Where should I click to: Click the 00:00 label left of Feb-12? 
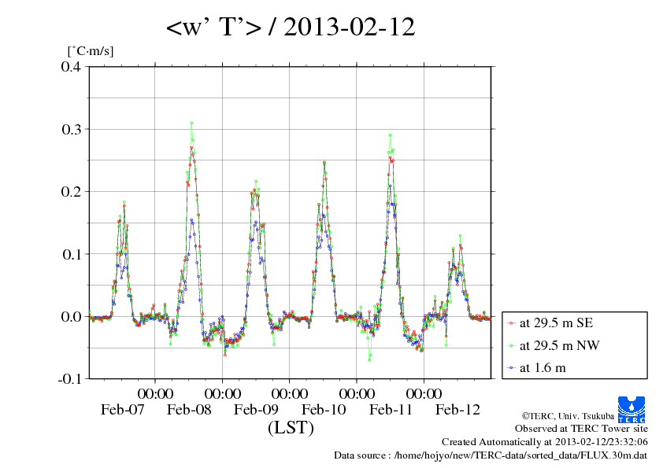pyautogui.click(x=424, y=393)
